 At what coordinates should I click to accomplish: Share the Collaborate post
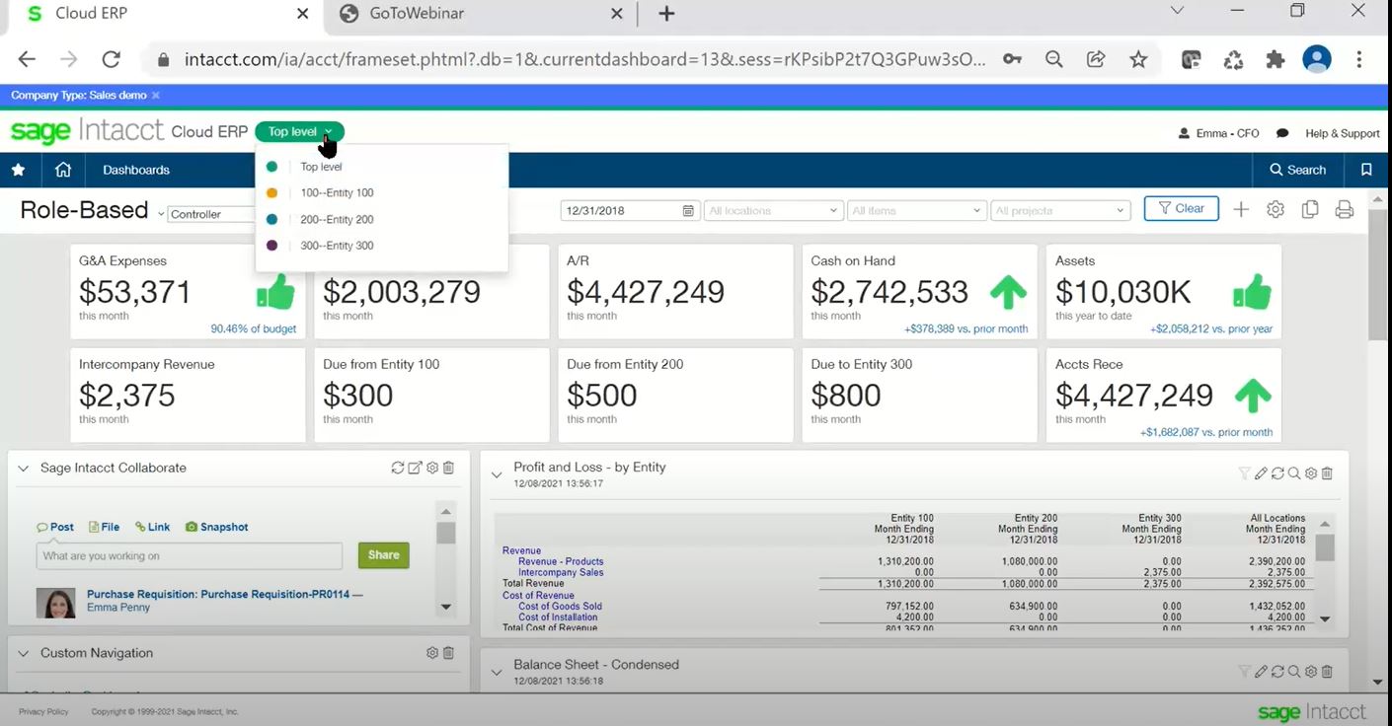[x=383, y=554]
